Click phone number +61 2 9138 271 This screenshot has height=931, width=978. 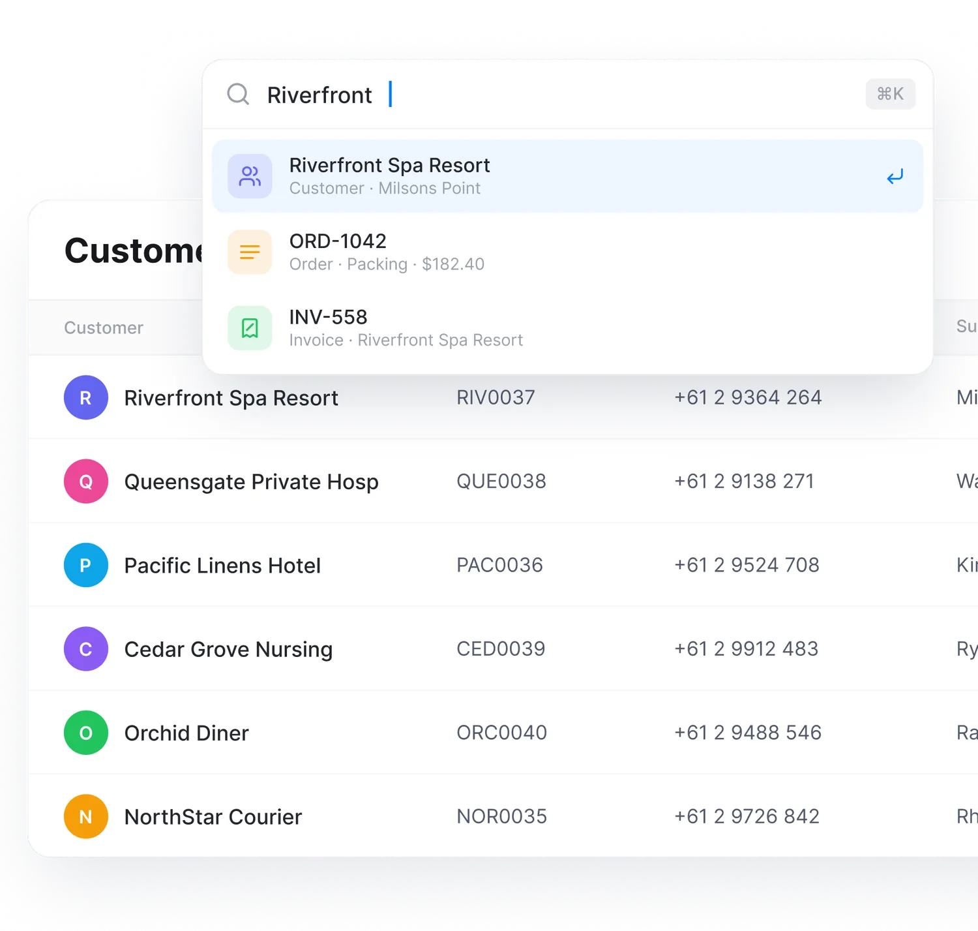point(745,481)
